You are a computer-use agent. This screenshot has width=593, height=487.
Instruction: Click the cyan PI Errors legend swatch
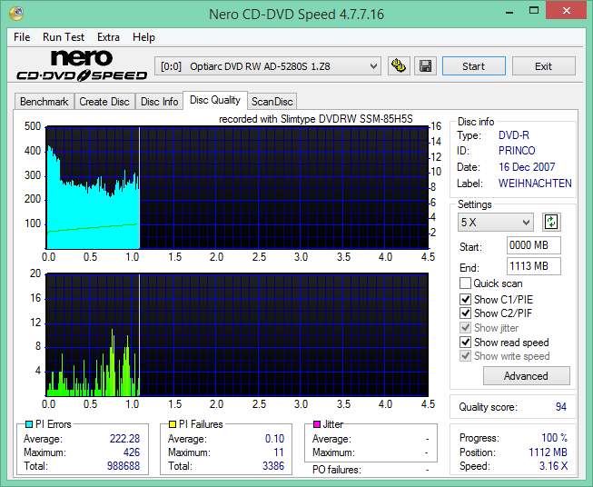coord(29,424)
